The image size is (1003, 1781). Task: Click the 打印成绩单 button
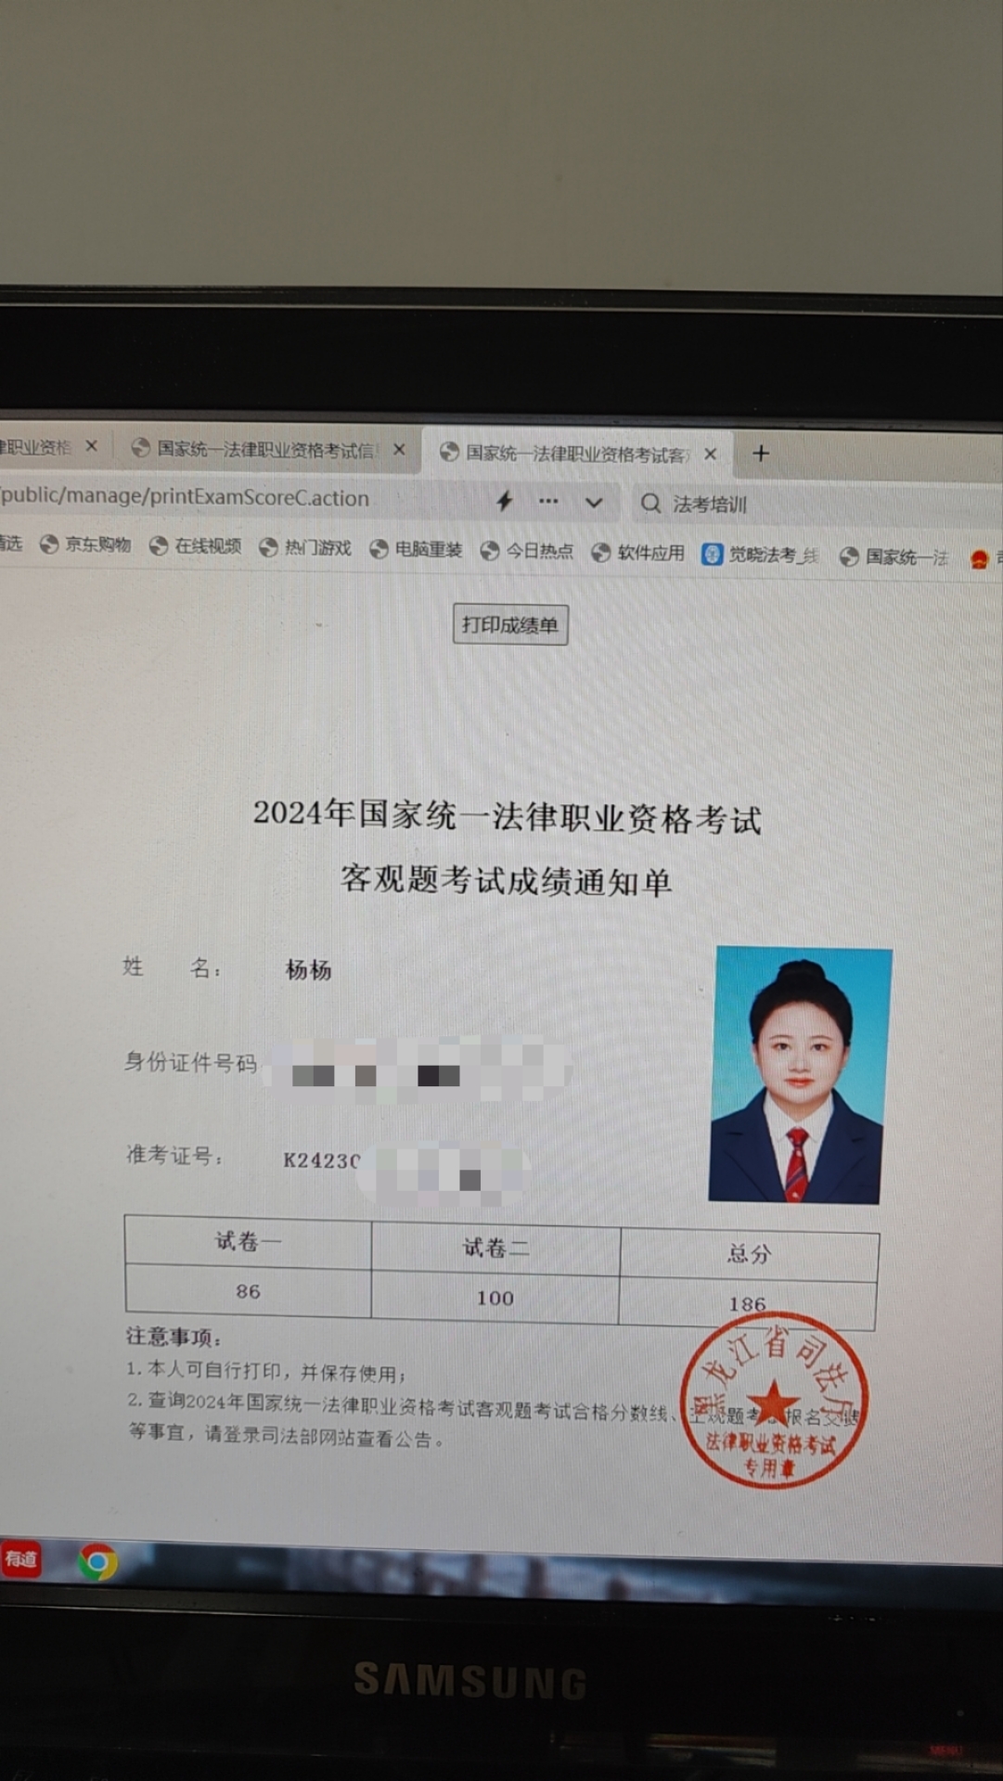tap(510, 624)
